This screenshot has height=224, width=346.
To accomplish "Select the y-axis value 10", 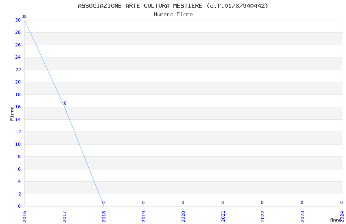I will (18, 144).
